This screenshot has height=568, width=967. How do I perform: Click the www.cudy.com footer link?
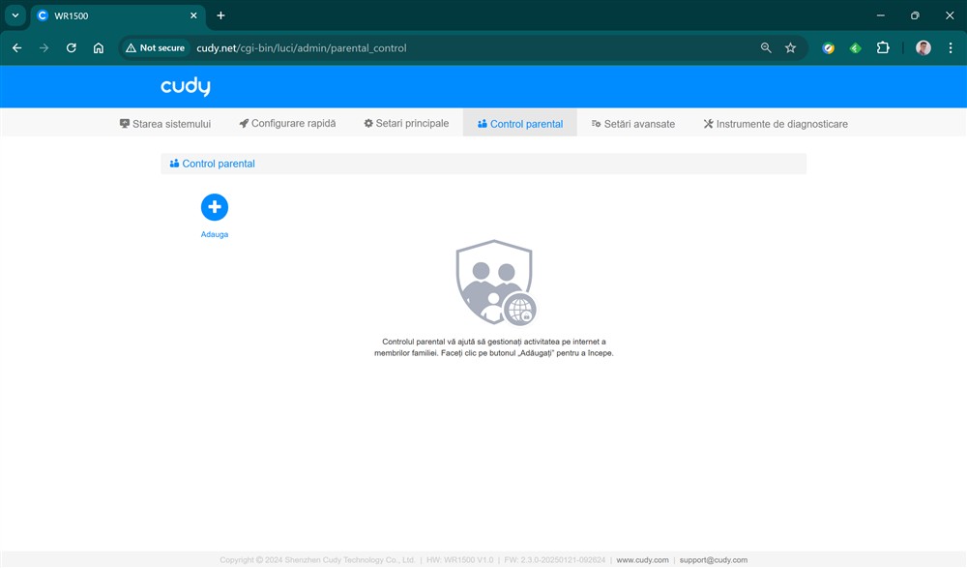tap(642, 559)
